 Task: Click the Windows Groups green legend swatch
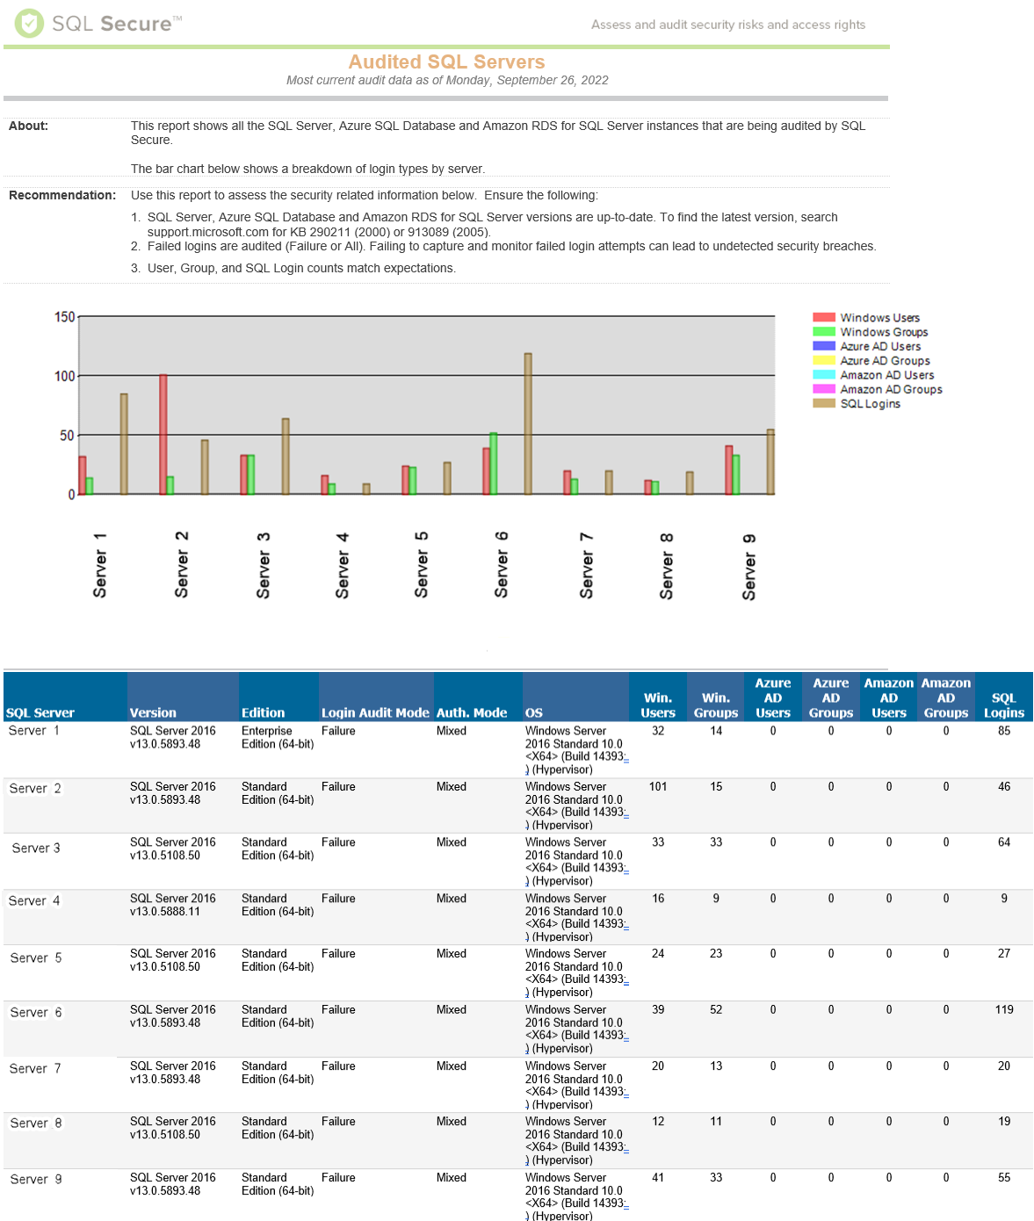tap(823, 332)
